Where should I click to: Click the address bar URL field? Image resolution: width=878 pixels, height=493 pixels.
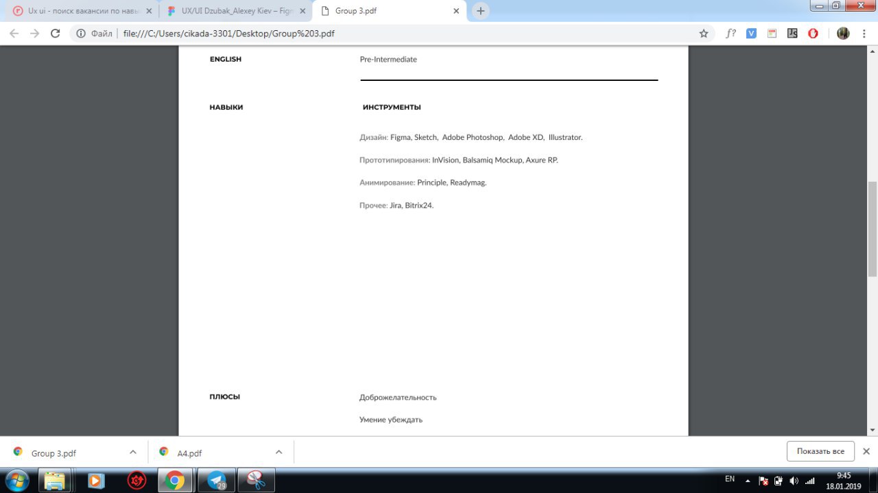(405, 33)
